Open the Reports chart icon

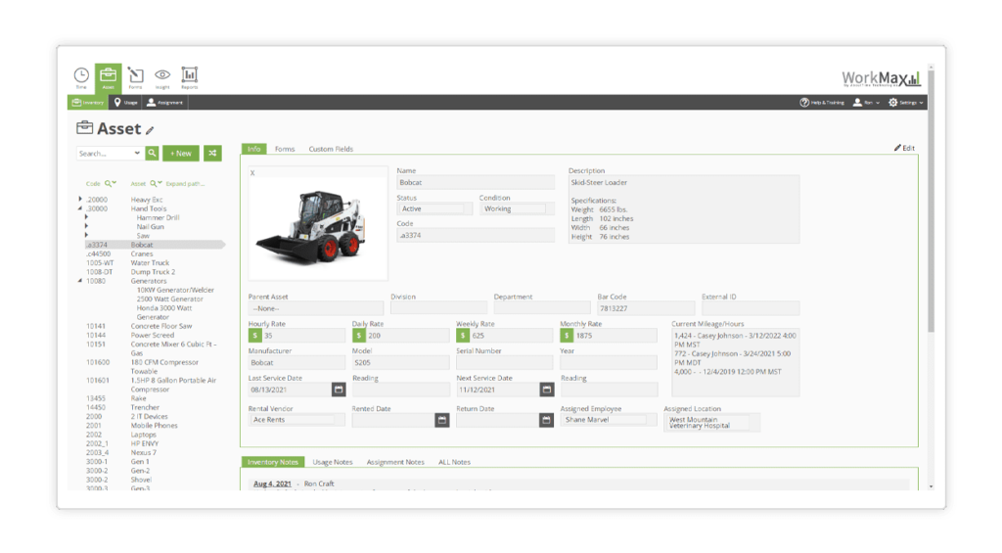(x=190, y=76)
